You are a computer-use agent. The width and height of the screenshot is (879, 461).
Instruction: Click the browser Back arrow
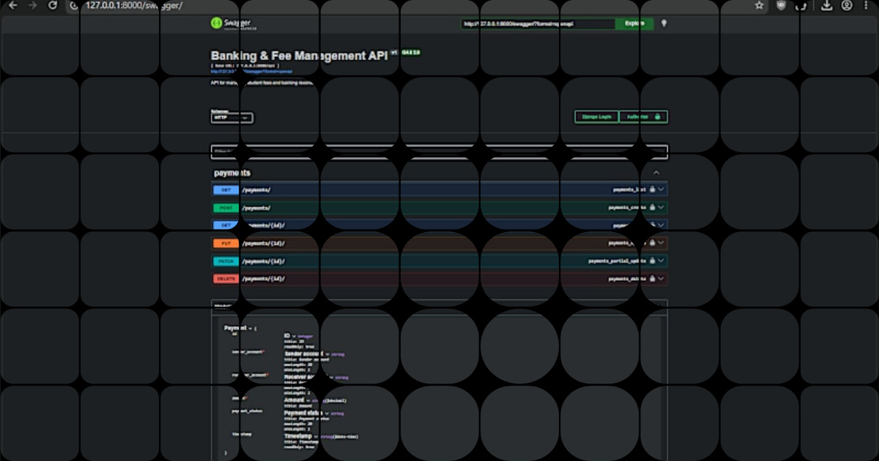pyautogui.click(x=12, y=5)
